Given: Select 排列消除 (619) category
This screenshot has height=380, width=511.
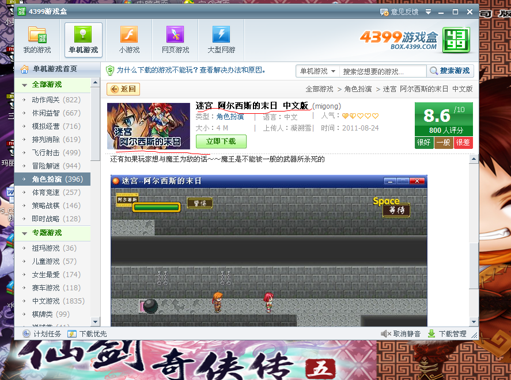Looking at the screenshot, I should coord(52,140).
